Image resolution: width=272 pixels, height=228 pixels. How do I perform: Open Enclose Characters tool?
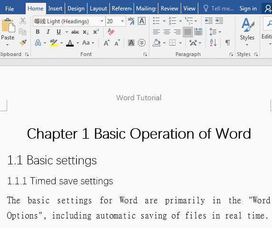click(142, 43)
